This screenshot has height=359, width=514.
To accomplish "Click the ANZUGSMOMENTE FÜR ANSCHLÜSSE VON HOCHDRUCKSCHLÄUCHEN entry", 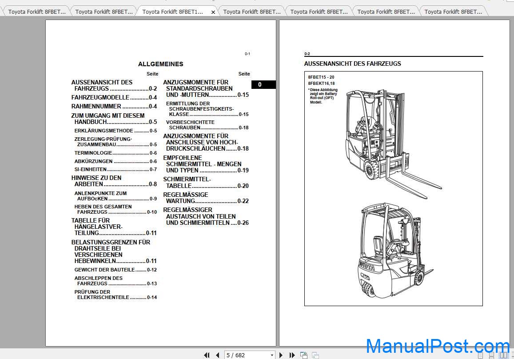I will pyautogui.click(x=206, y=142).
